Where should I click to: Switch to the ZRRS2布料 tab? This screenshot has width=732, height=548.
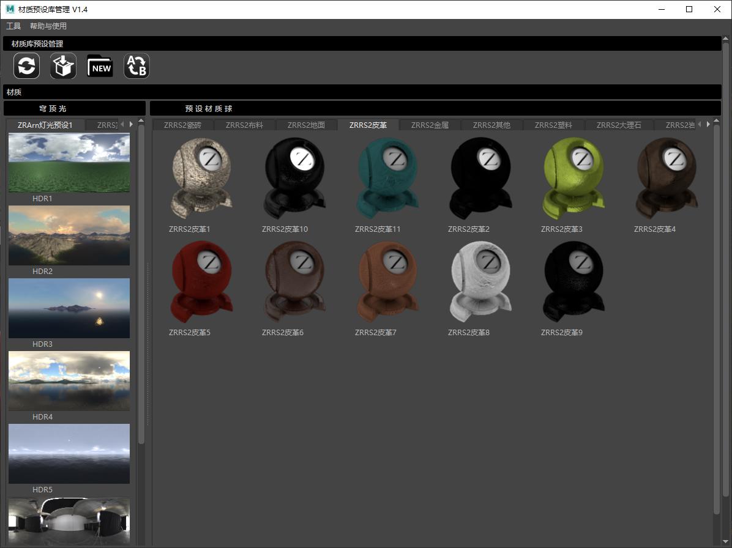coord(244,125)
